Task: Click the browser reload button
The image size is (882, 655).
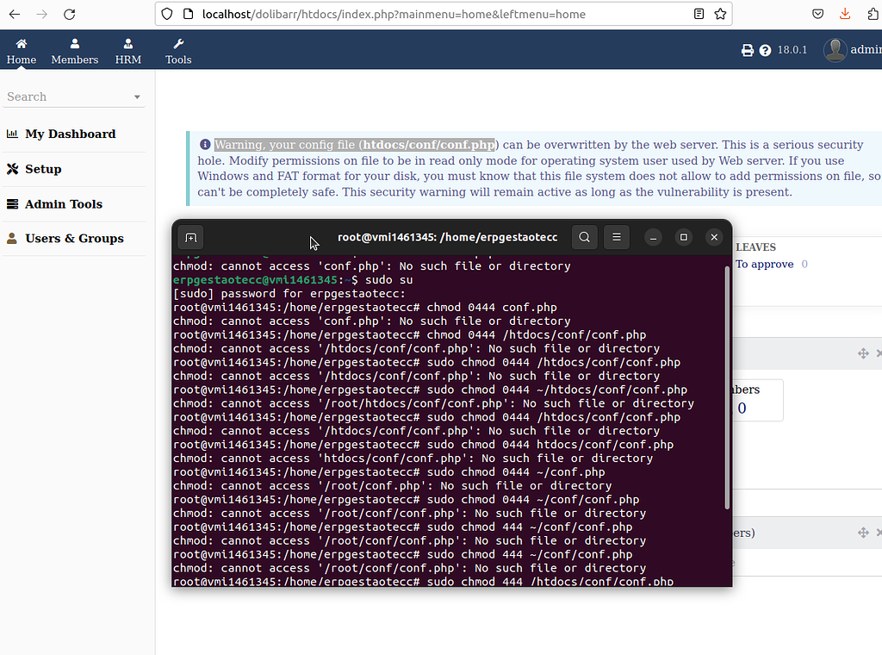Action: [x=69, y=14]
